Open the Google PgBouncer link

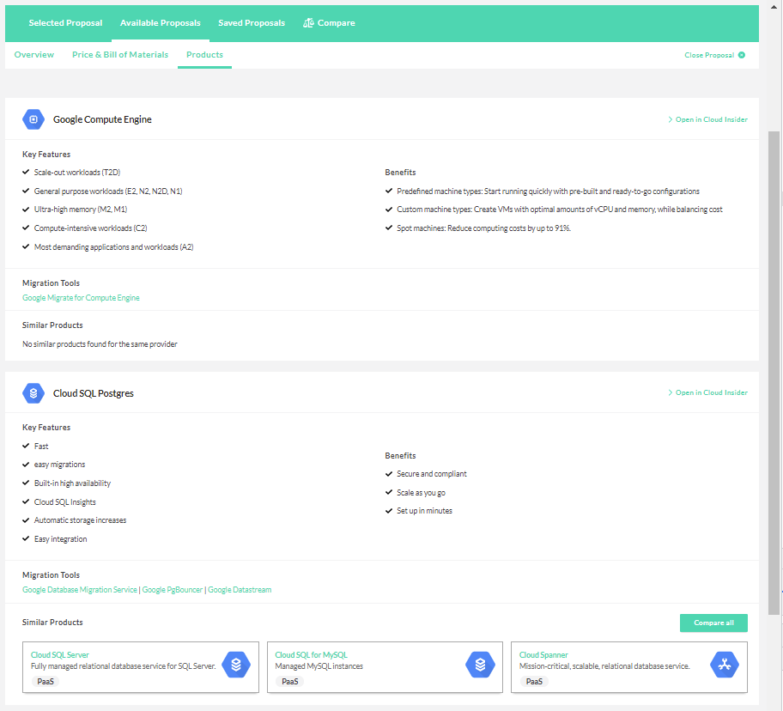click(173, 590)
